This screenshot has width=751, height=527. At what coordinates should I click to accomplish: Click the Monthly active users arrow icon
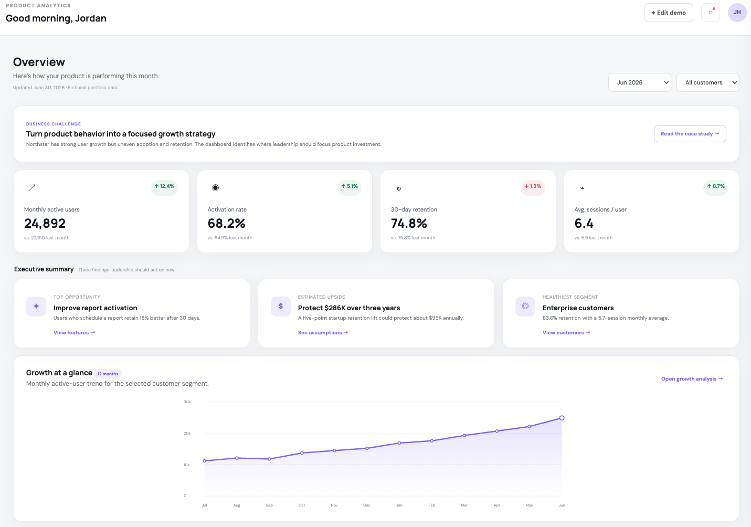[32, 187]
